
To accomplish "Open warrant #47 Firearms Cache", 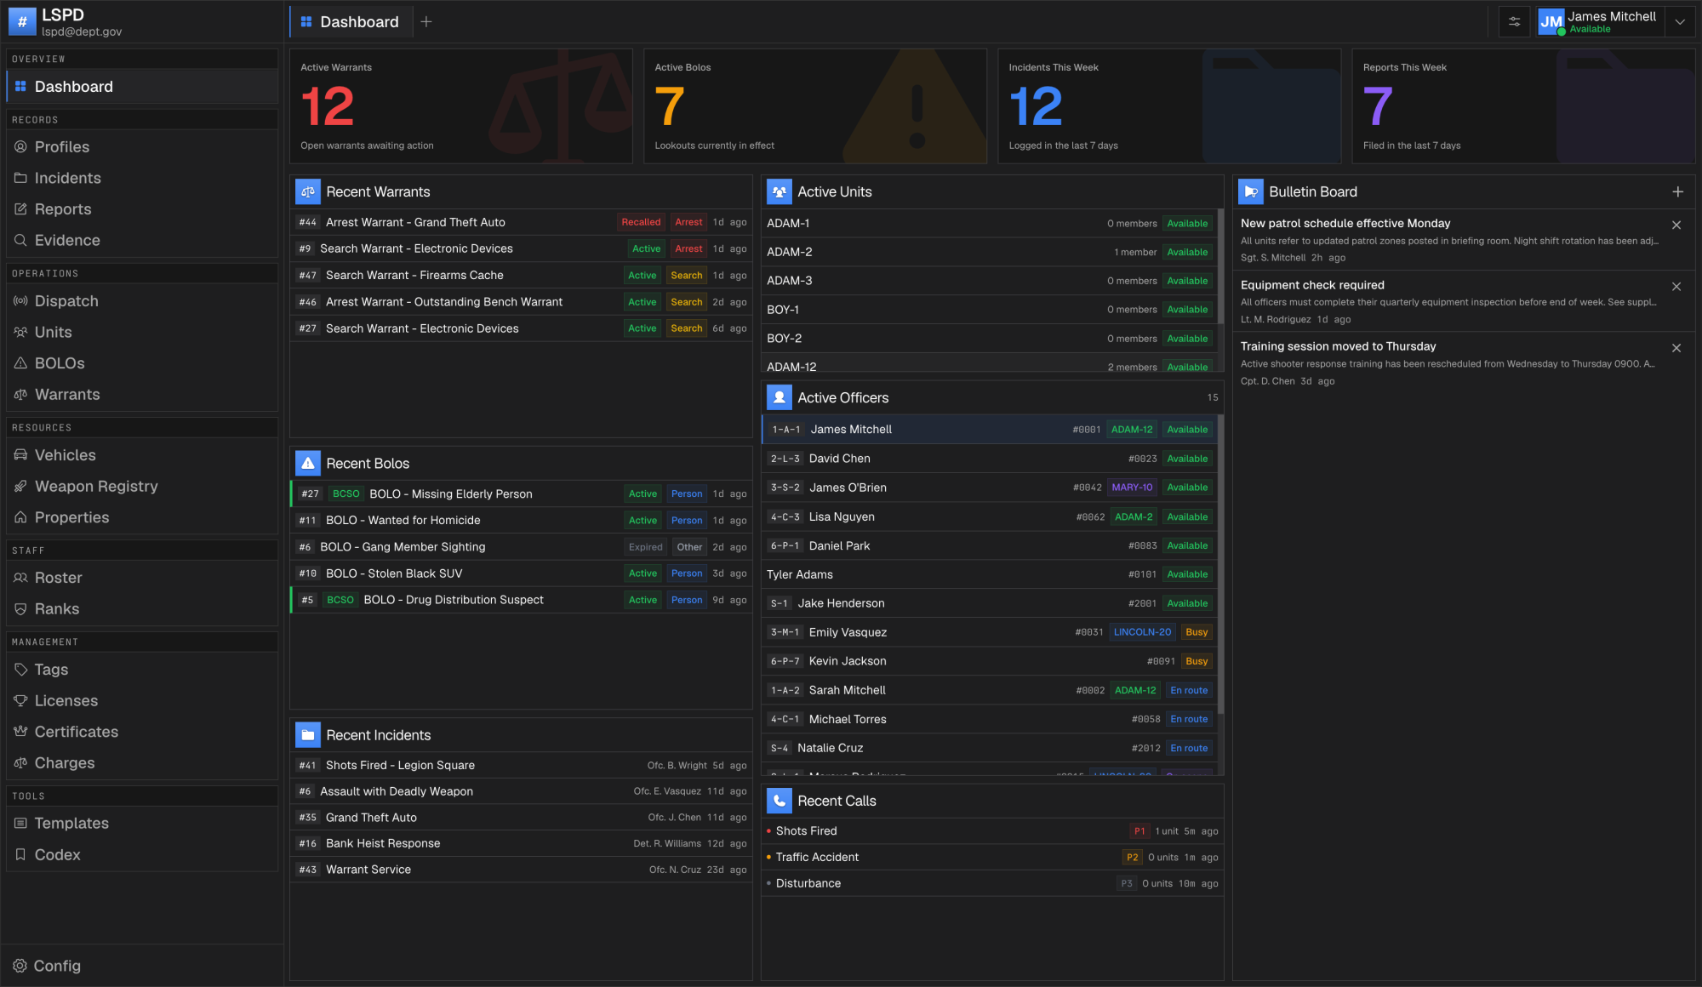I will 521,276.
